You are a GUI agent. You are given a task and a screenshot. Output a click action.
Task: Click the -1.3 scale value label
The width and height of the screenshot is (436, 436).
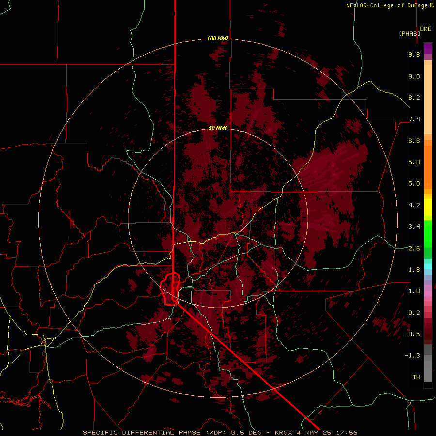tap(412, 356)
